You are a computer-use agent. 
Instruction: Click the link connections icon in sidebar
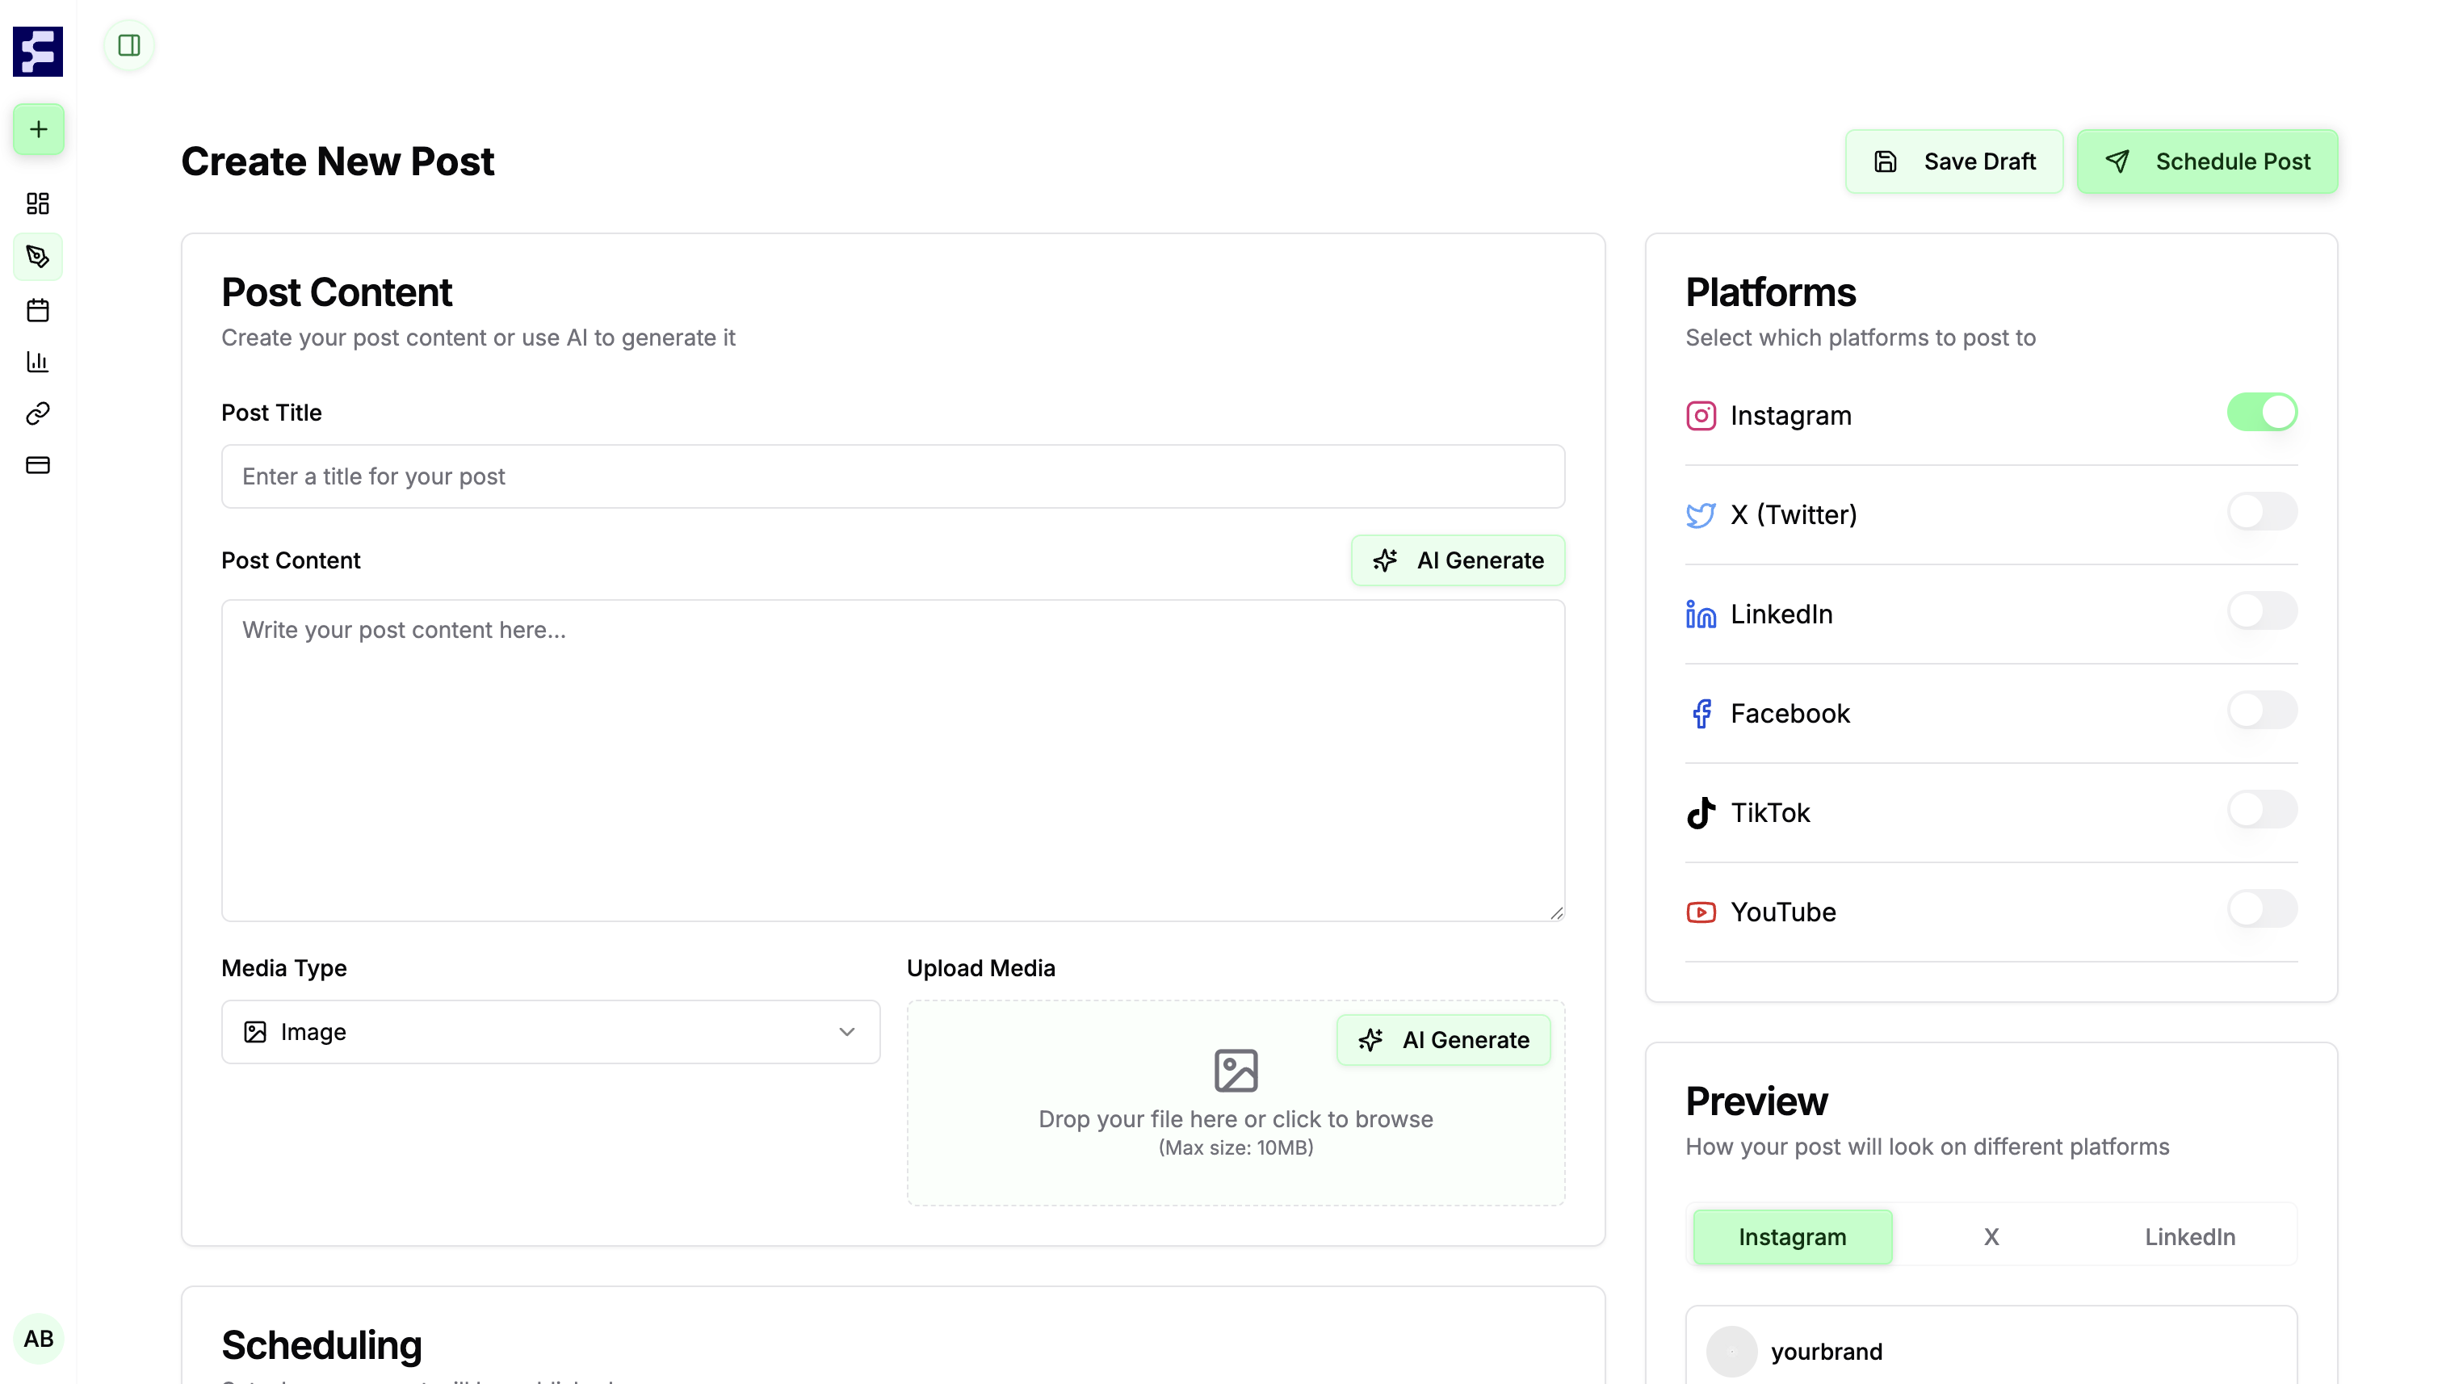[37, 413]
